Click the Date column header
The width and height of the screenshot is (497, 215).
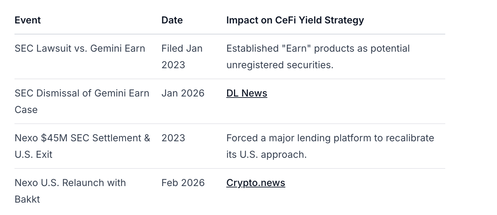click(x=172, y=20)
